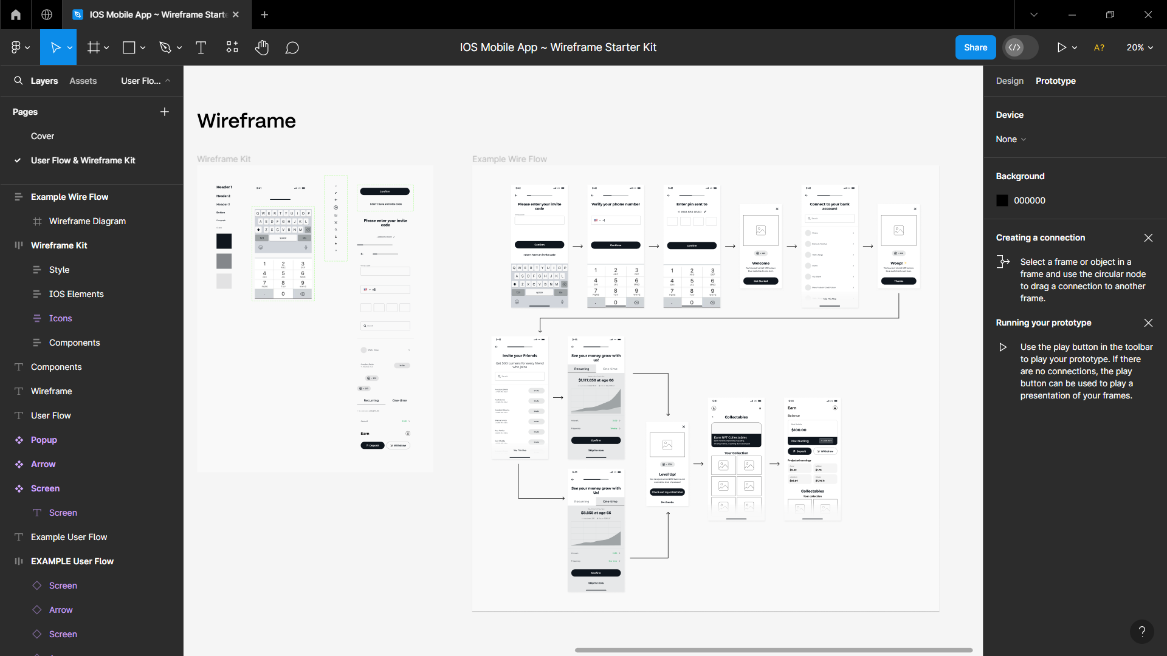The width and height of the screenshot is (1167, 656).
Task: Switch to the Prototype tab
Action: [1055, 81]
